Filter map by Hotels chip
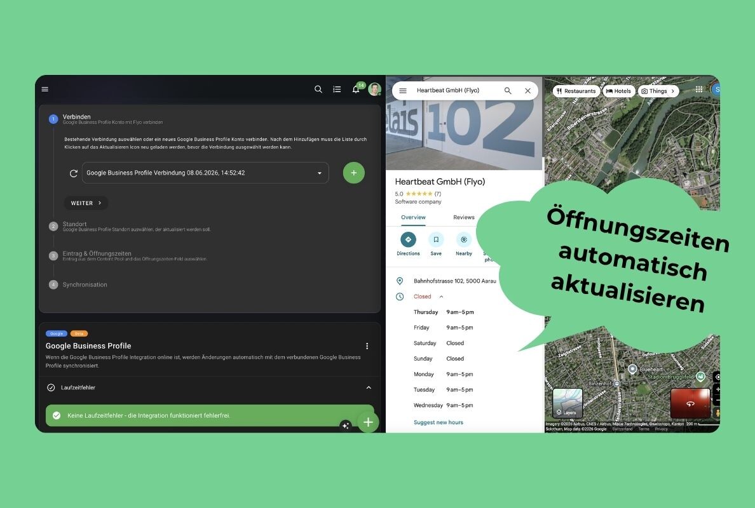Screen dimensions: 755x508 (618, 91)
